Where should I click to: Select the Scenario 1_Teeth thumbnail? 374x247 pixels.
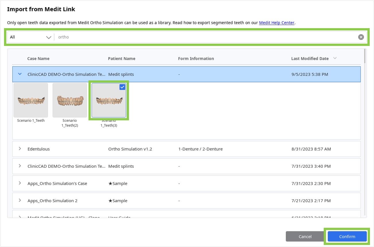click(31, 100)
